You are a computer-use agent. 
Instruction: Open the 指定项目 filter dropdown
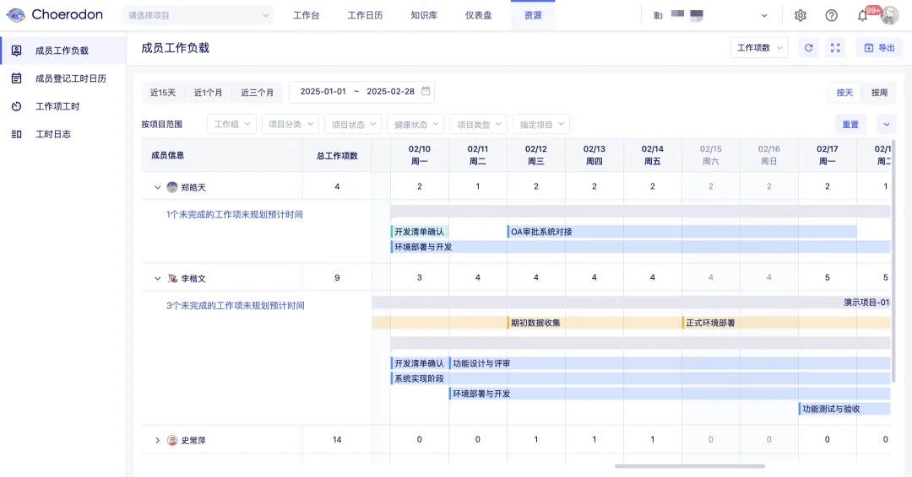541,124
